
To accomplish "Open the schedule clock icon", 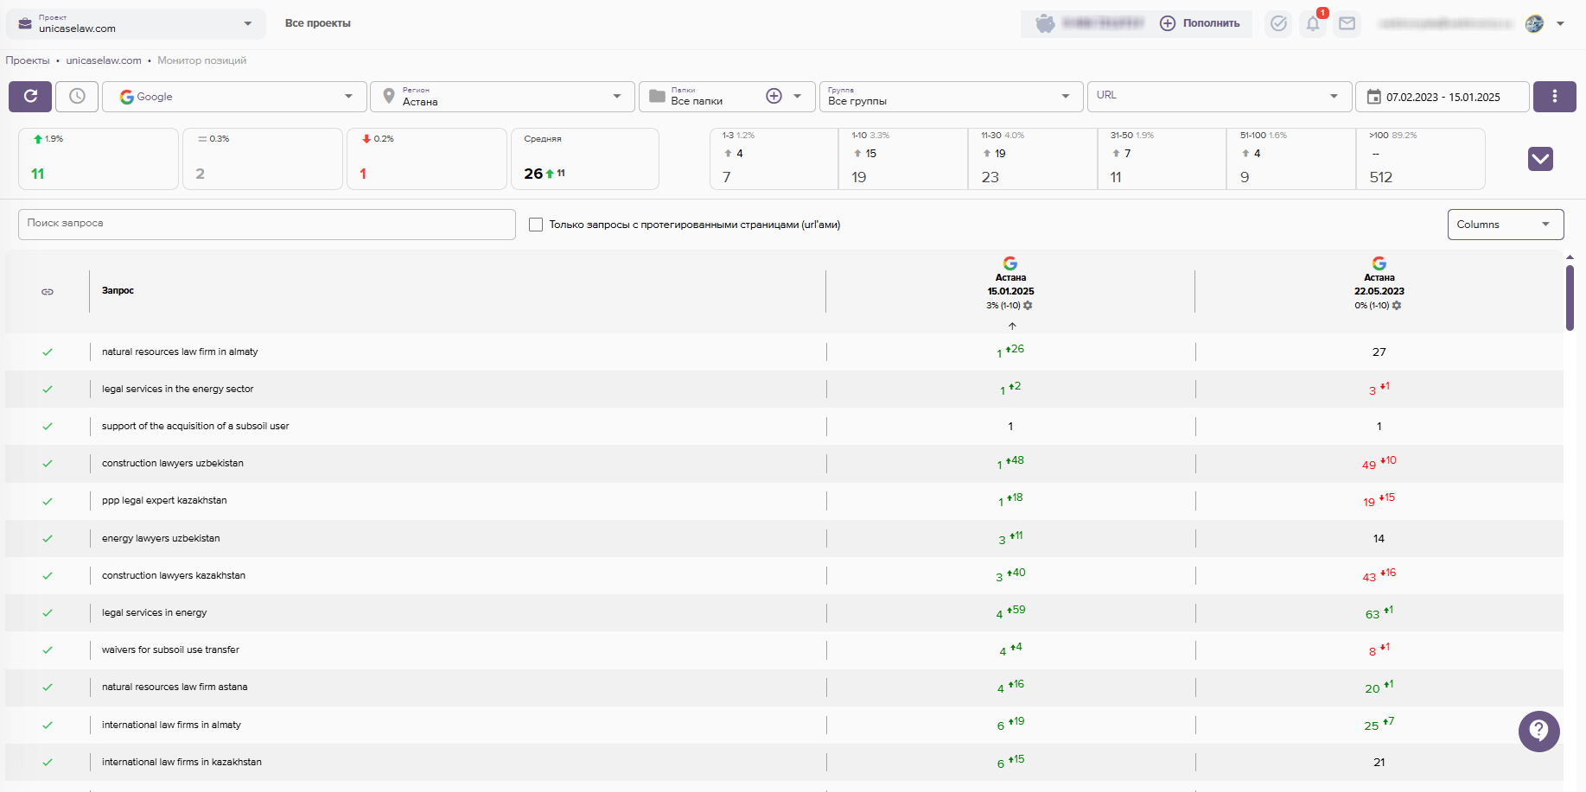I will pos(77,97).
